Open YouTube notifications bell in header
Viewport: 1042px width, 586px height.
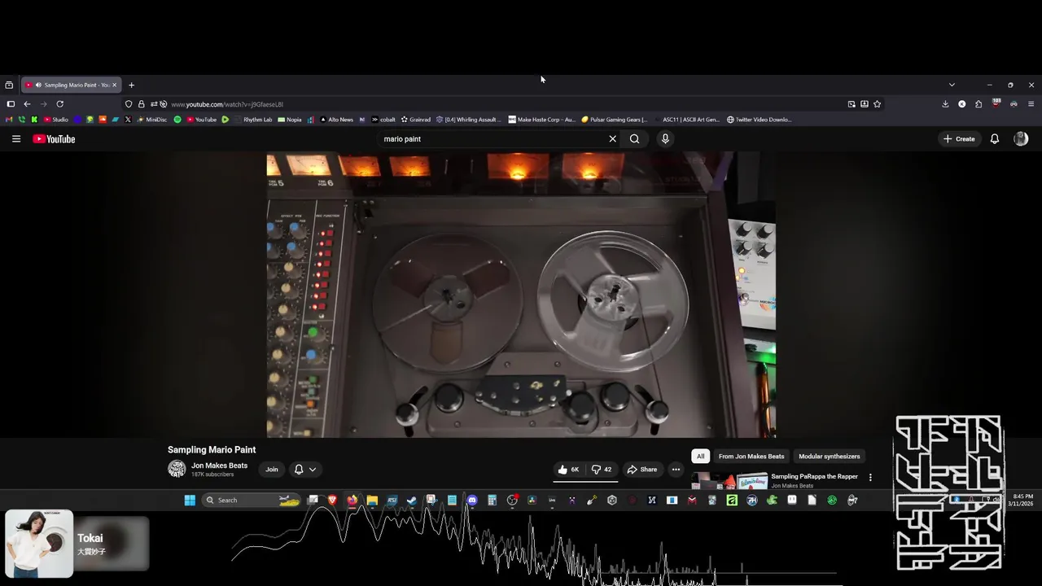tap(994, 139)
